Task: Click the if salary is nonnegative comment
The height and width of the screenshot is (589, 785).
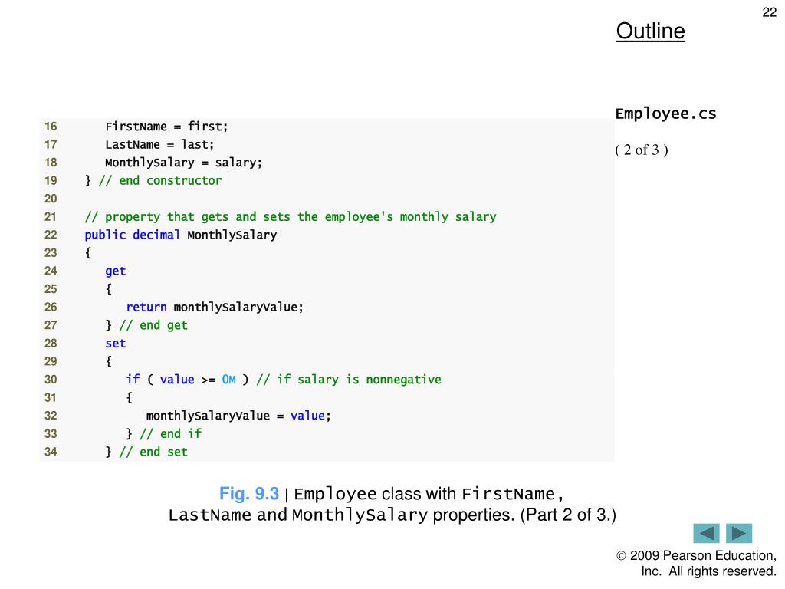Action: click(x=349, y=380)
